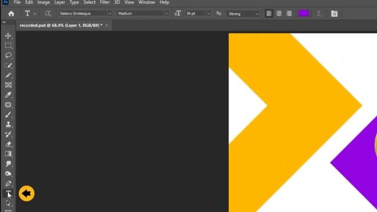Select the Lasso tool

pyautogui.click(x=8, y=55)
